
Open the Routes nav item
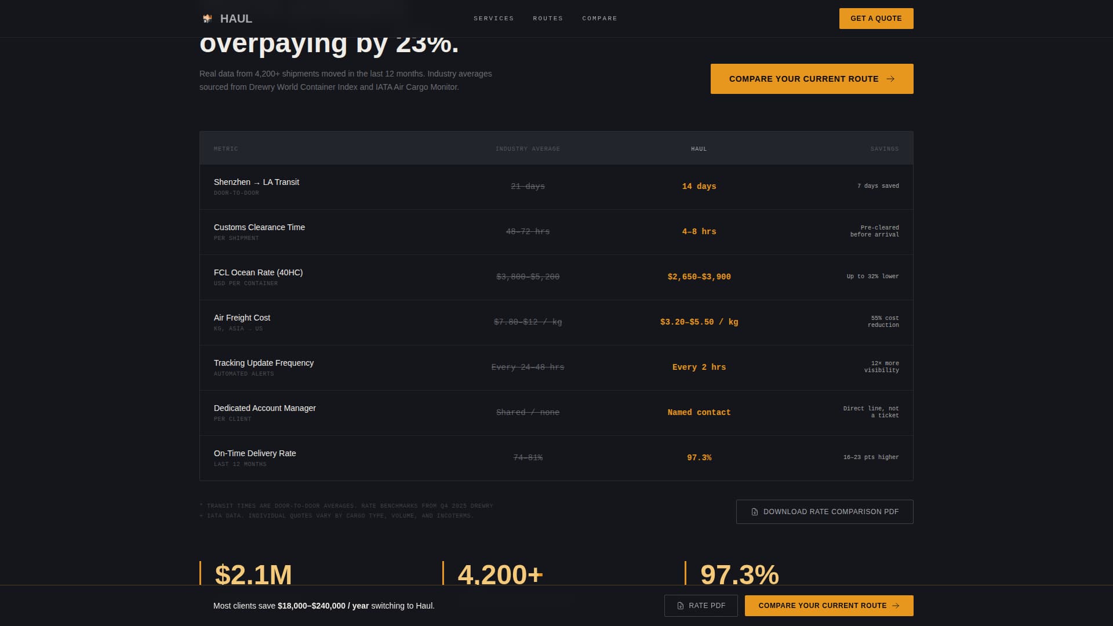[548, 19]
